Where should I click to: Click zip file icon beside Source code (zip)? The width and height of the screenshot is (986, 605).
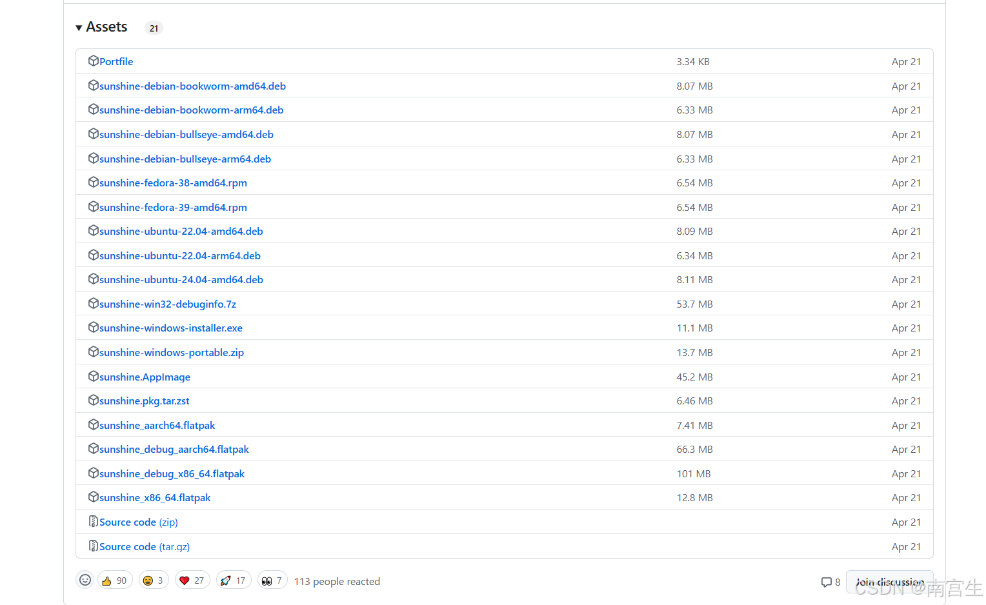point(94,521)
